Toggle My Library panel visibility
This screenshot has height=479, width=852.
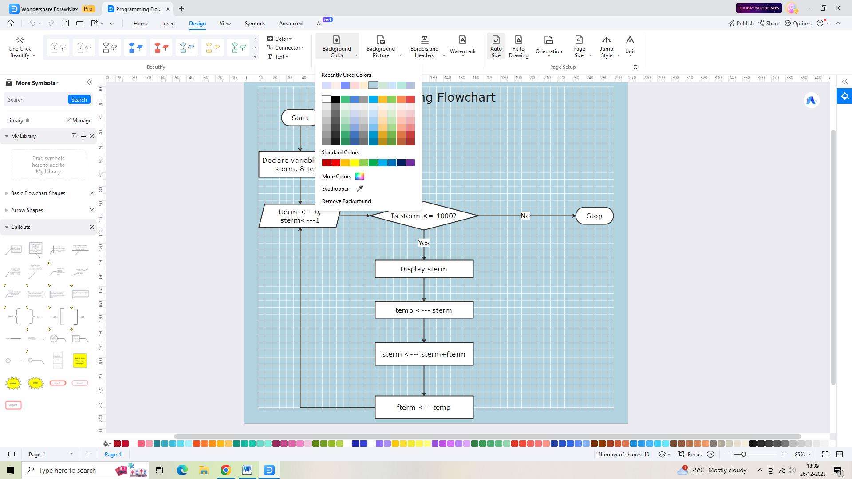[7, 136]
